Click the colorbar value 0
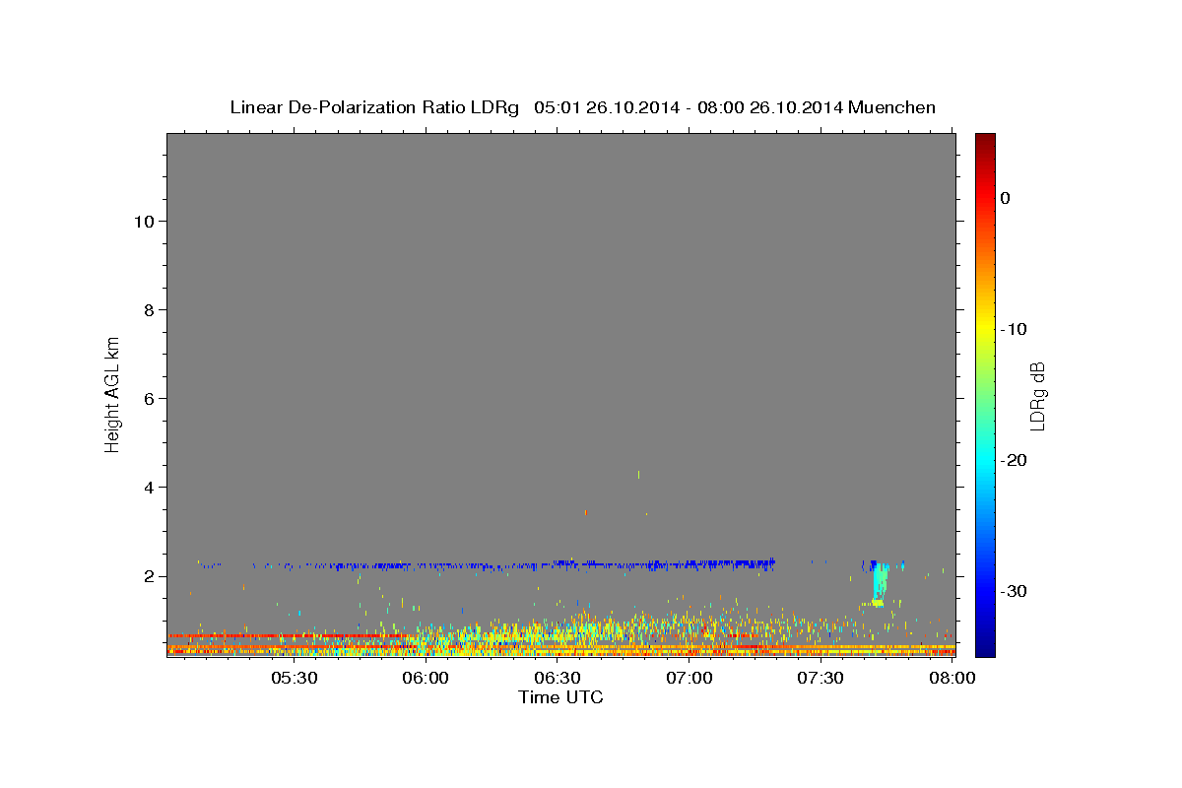 point(1006,198)
